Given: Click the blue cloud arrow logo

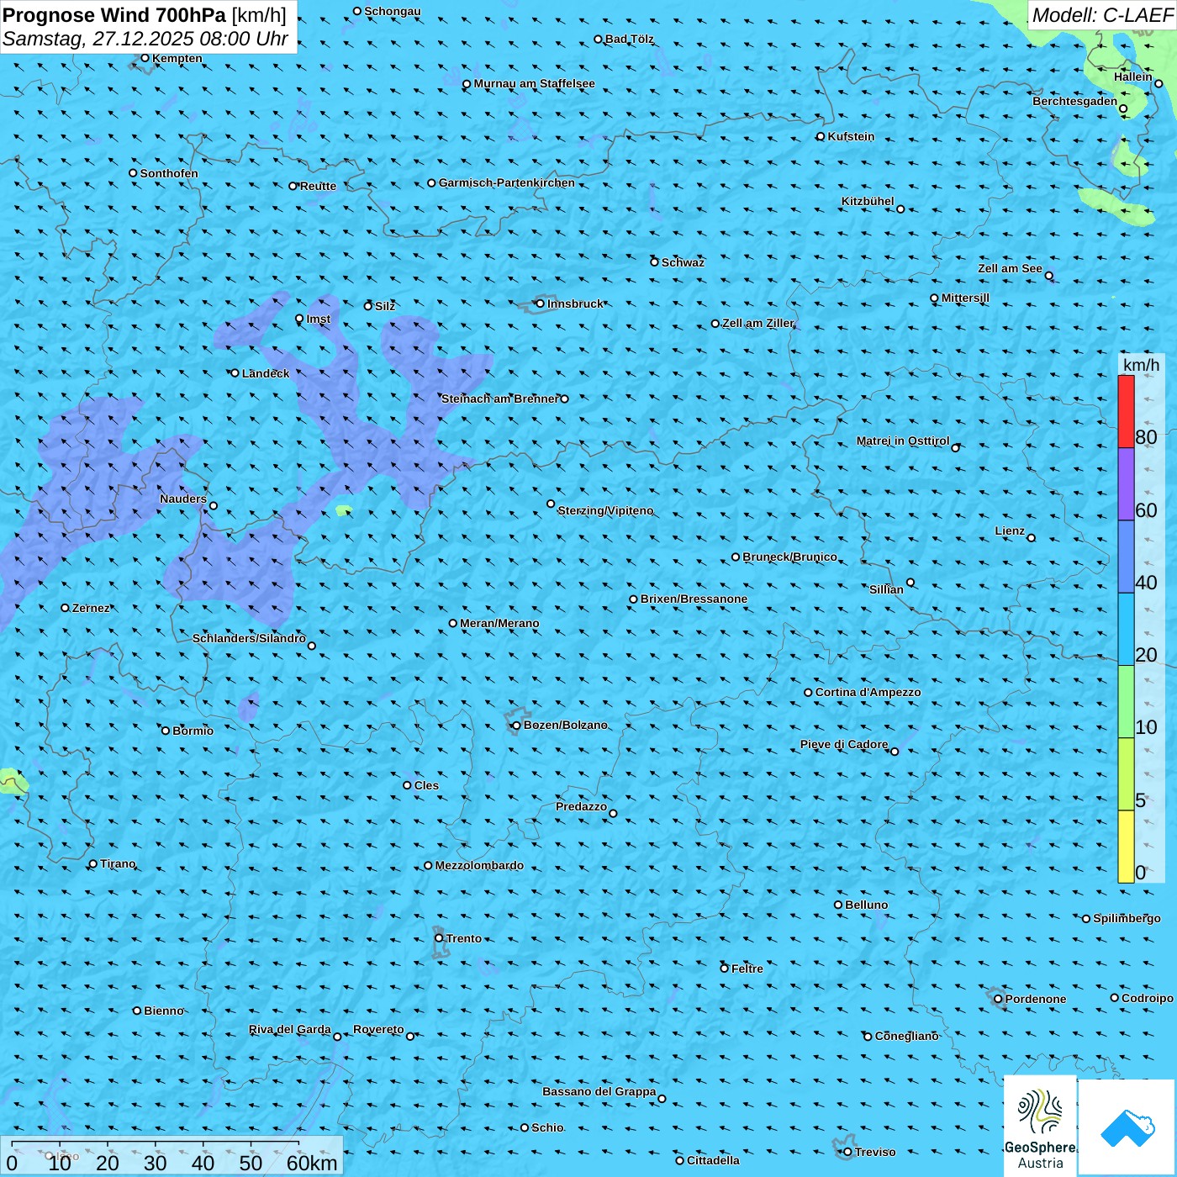Looking at the screenshot, I should (x=1127, y=1127).
